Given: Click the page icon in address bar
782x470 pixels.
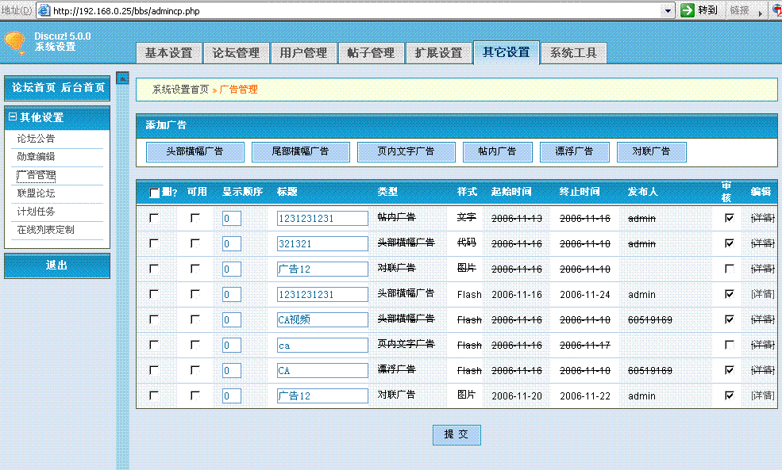Looking at the screenshot, I should point(44,10).
